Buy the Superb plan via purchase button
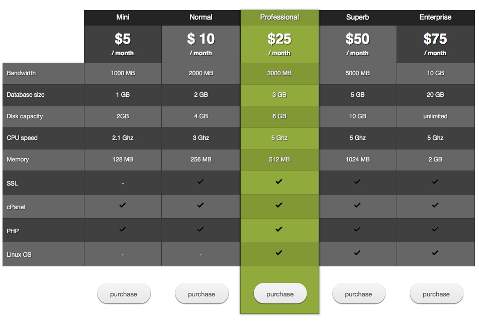The height and width of the screenshot is (321, 479). coord(358,294)
